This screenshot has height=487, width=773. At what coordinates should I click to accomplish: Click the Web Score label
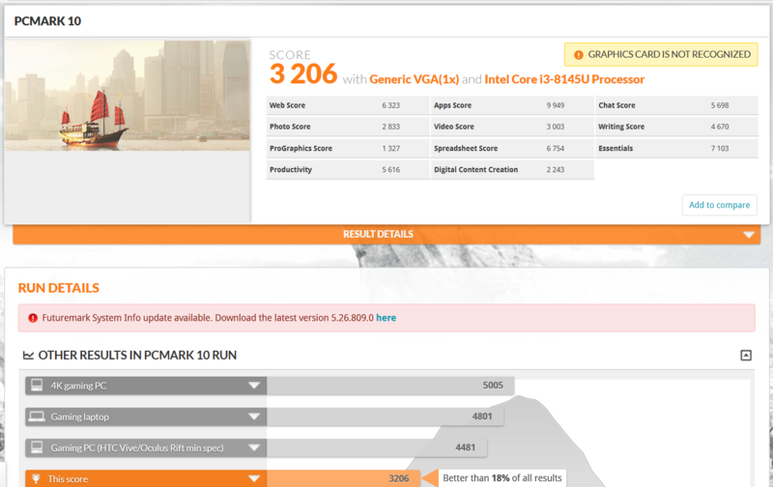(287, 105)
